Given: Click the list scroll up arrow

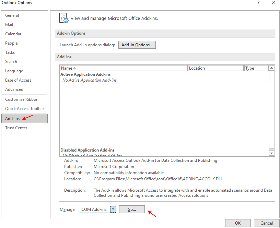Looking at the screenshot, I should pyautogui.click(x=271, y=68).
